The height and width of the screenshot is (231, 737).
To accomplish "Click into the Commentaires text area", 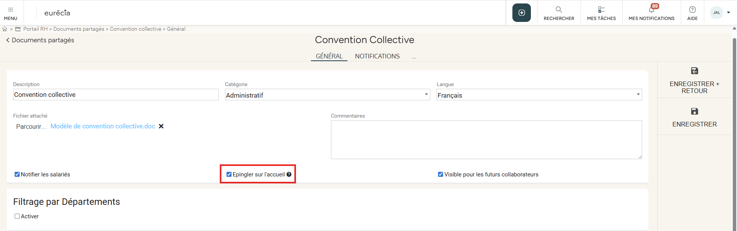I will 486,140.
